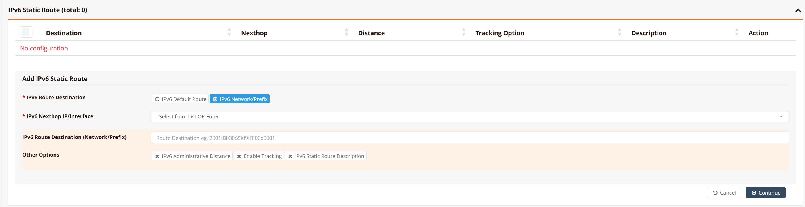
Task: Enable IPv6 Administrative Distance option
Action: point(192,156)
